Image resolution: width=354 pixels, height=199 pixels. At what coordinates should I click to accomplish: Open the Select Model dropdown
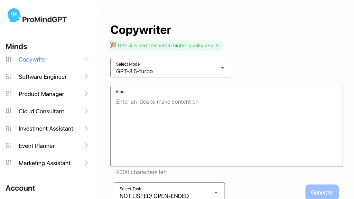pyautogui.click(x=170, y=68)
